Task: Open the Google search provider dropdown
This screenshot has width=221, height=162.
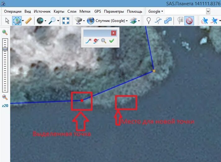Action: 156,11
